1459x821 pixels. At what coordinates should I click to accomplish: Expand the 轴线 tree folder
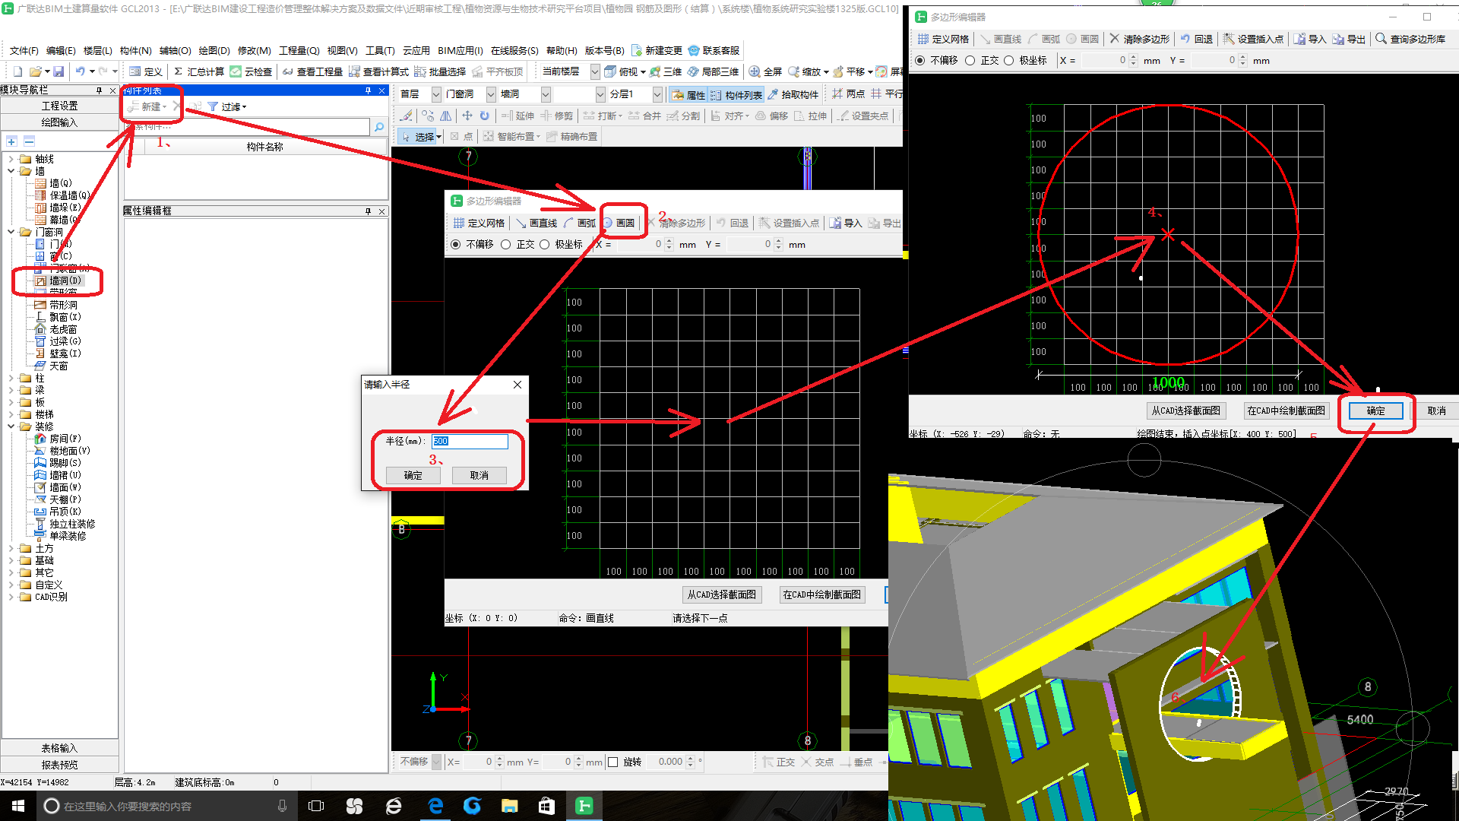[x=11, y=159]
